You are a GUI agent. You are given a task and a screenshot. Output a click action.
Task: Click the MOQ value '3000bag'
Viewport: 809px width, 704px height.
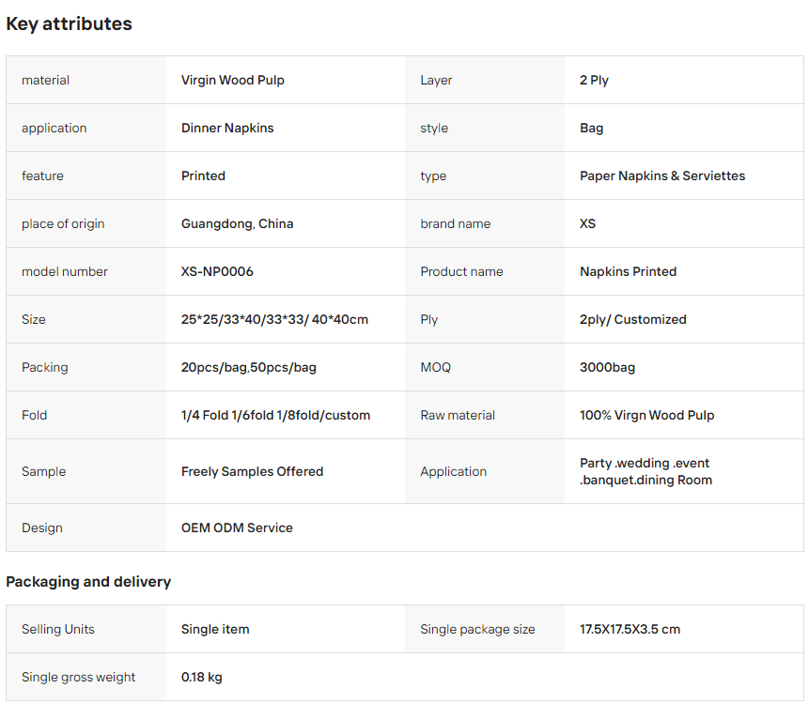pos(607,367)
